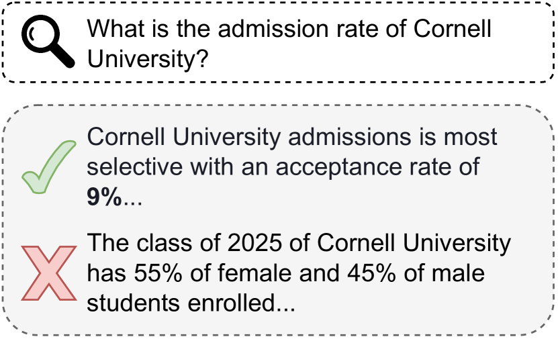Image resolution: width=558 pixels, height=341 pixels.
Task: Click the word 'female' in second passage
Action: 254,273
